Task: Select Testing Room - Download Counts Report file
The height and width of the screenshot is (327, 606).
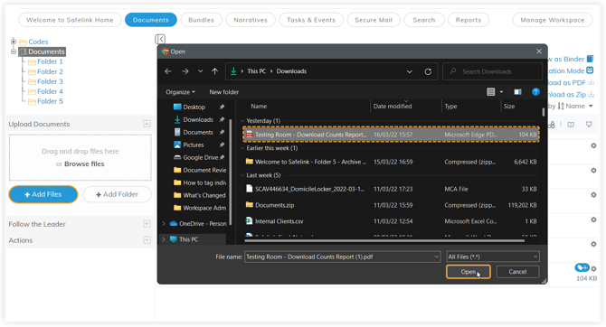Action: coord(391,135)
